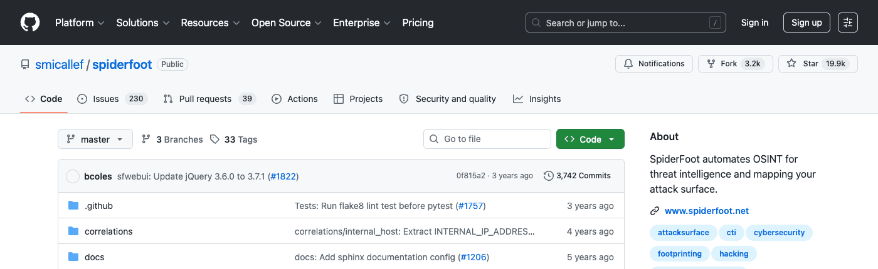Expand the Enterprise menu
878x269 pixels.
click(x=362, y=23)
